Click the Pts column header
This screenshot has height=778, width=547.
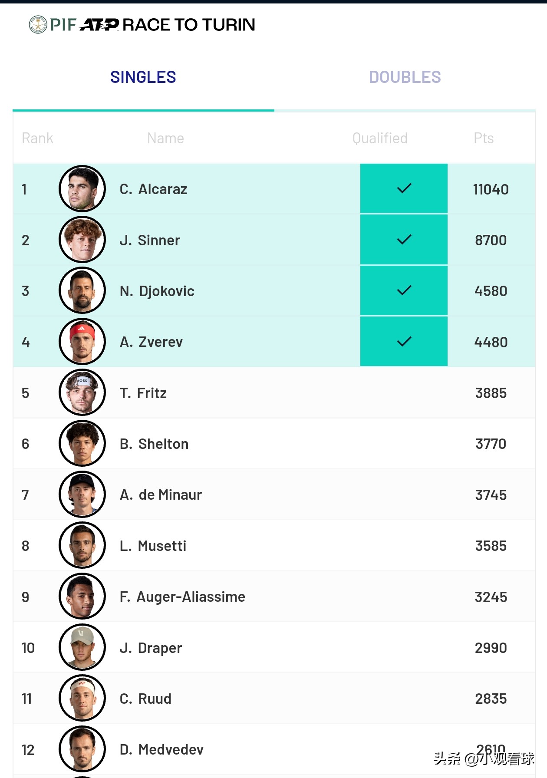[483, 138]
